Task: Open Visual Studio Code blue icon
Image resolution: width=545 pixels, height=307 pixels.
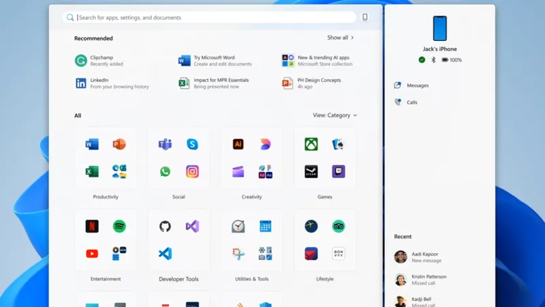Action: click(165, 254)
